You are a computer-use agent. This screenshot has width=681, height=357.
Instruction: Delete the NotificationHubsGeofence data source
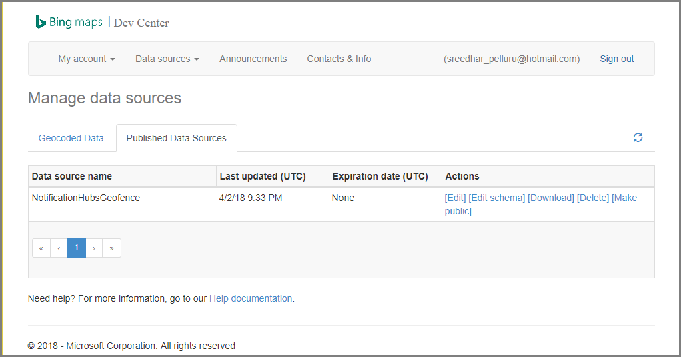593,198
